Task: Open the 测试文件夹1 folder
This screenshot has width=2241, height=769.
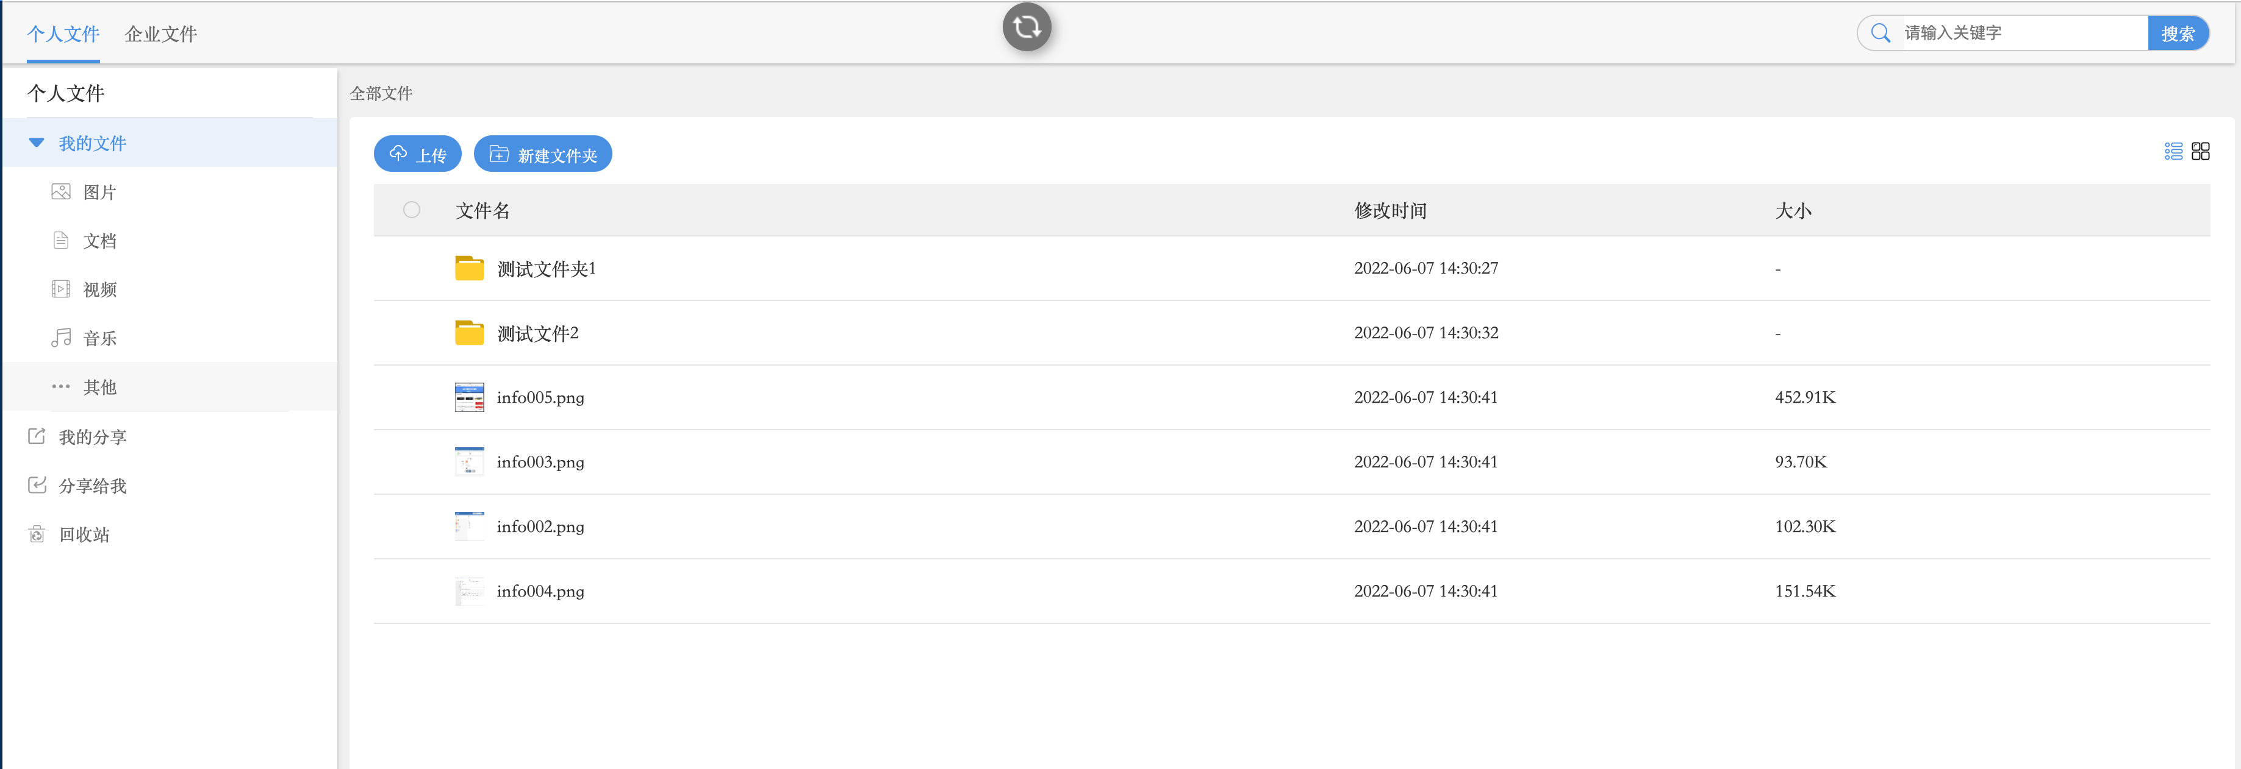Action: pos(545,269)
